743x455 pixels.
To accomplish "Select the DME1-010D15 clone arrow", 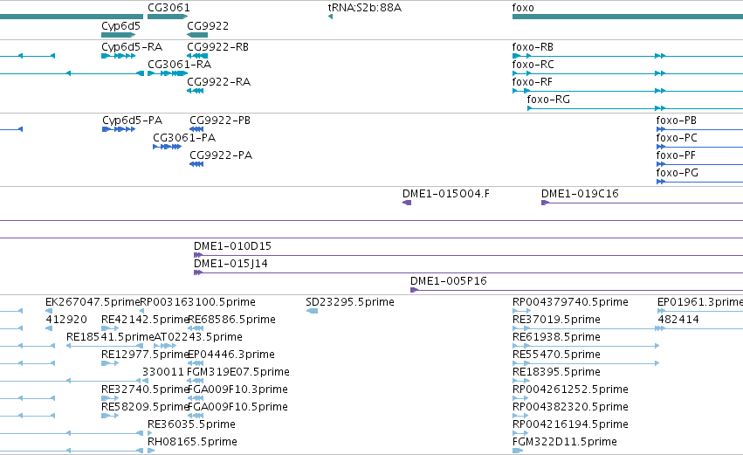I will [198, 256].
